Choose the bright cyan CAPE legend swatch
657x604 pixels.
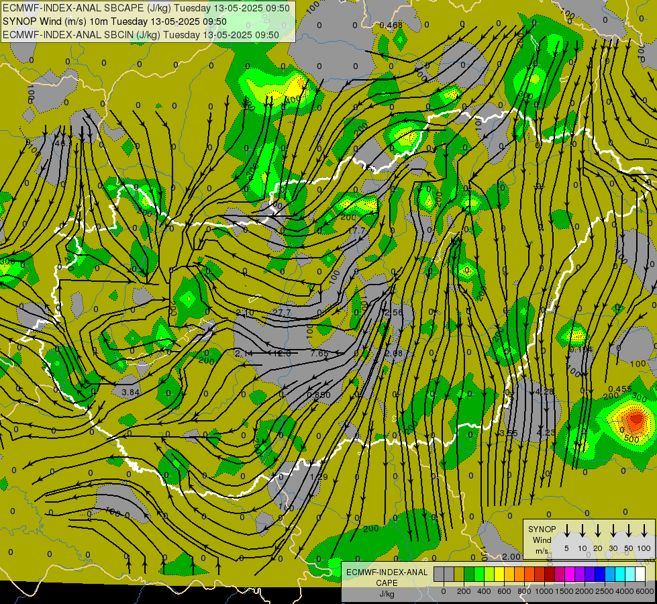click(x=619, y=574)
